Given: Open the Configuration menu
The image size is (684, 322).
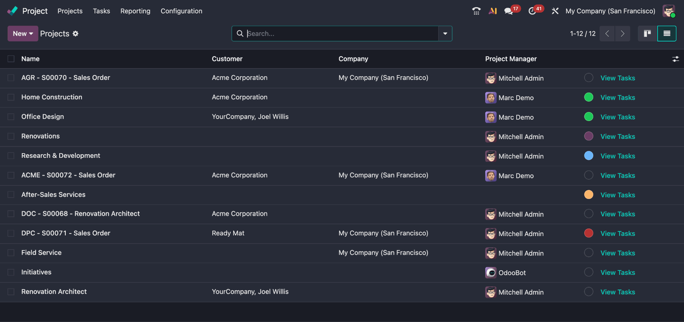Looking at the screenshot, I should point(181,11).
